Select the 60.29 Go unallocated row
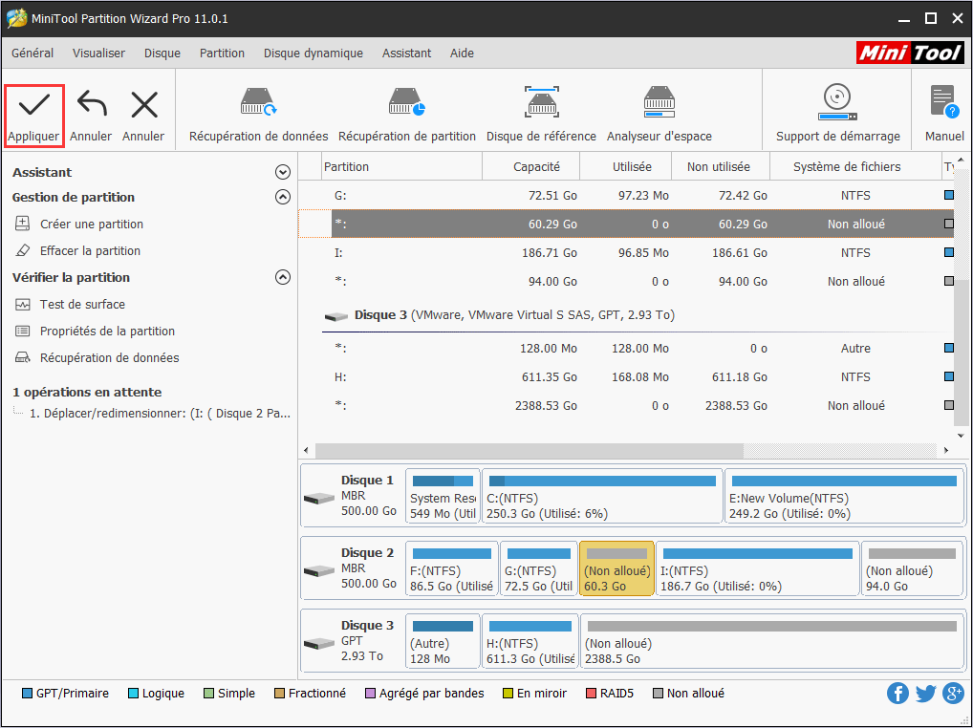The image size is (973, 728). [627, 224]
